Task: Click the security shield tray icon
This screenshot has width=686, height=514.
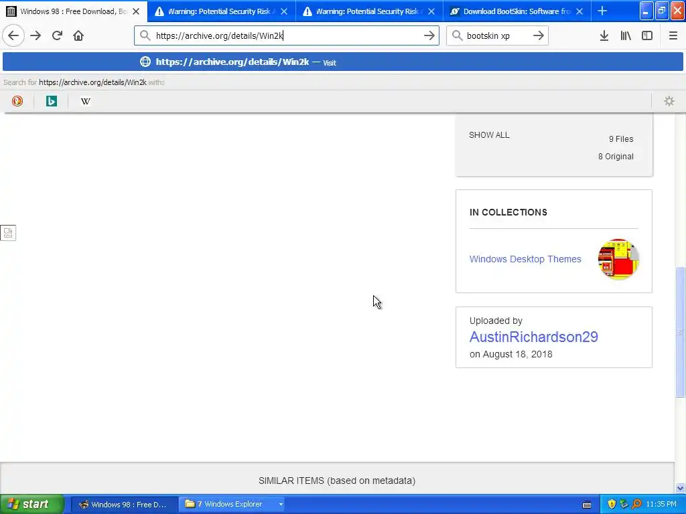Action: click(x=612, y=504)
